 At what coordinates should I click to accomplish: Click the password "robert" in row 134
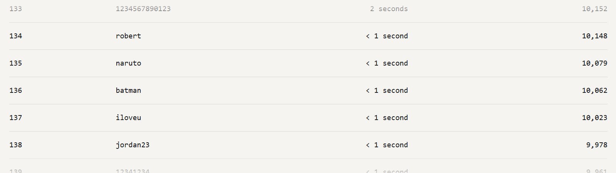click(x=128, y=36)
